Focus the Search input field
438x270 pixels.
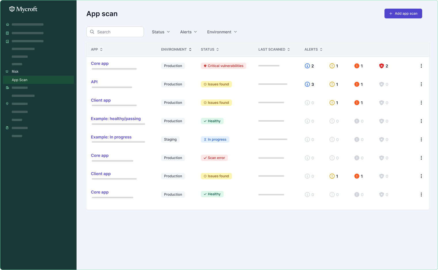click(119, 32)
